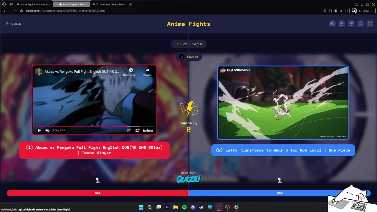Screen dimensions: 377x212
Task: Open the easy setup sliders icon
Action: 372,11
